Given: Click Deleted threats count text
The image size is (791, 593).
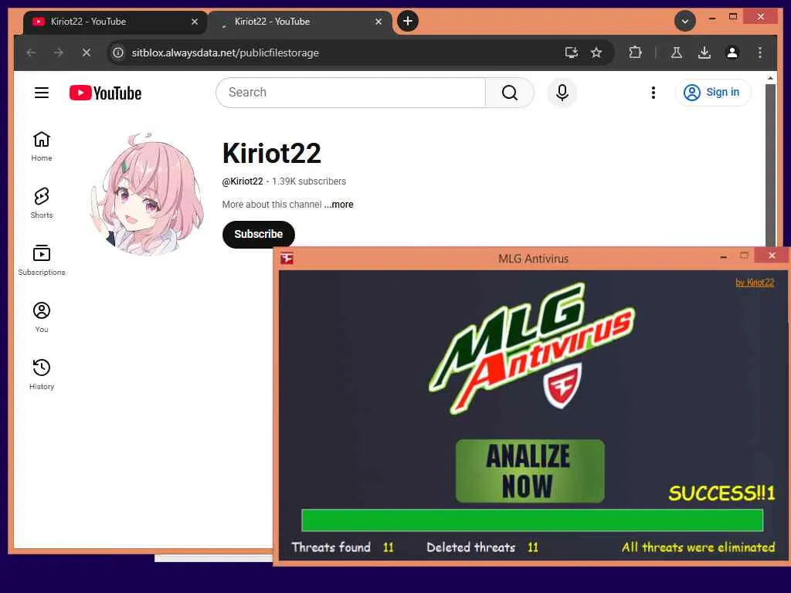Looking at the screenshot, I should [482, 547].
